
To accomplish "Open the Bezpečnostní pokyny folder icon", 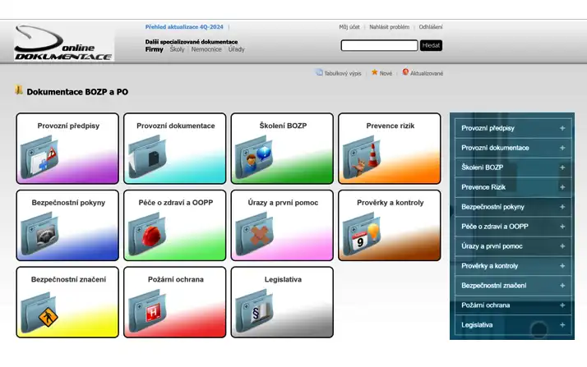I will (x=39, y=234).
